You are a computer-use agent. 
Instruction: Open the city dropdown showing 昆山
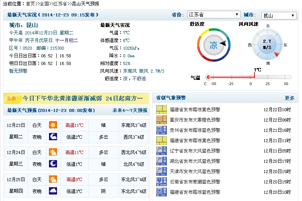click(279, 16)
